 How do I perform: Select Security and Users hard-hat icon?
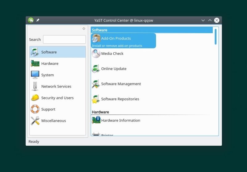click(35, 98)
